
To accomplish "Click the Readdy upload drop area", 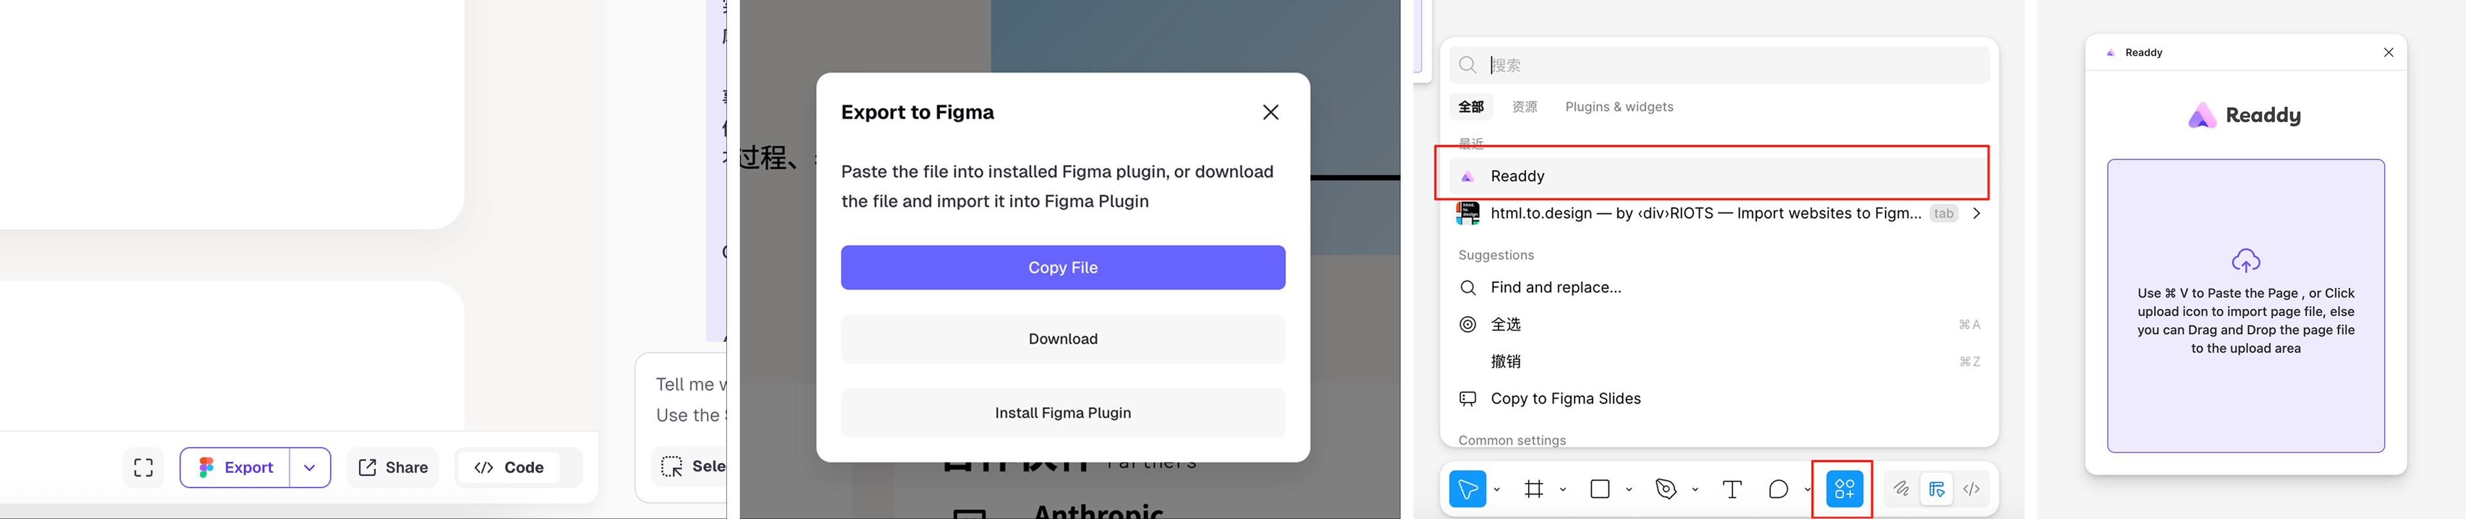I will click(x=2245, y=306).
